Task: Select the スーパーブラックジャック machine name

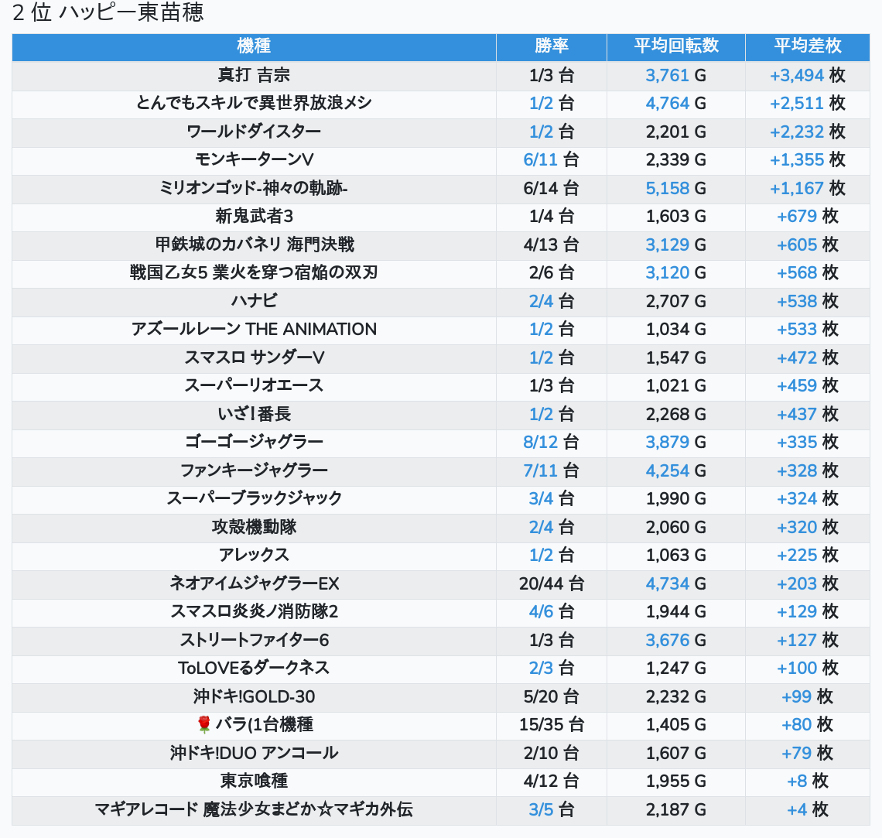Action: point(254,498)
